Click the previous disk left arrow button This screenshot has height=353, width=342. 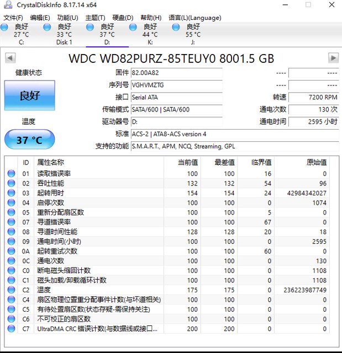[10, 58]
